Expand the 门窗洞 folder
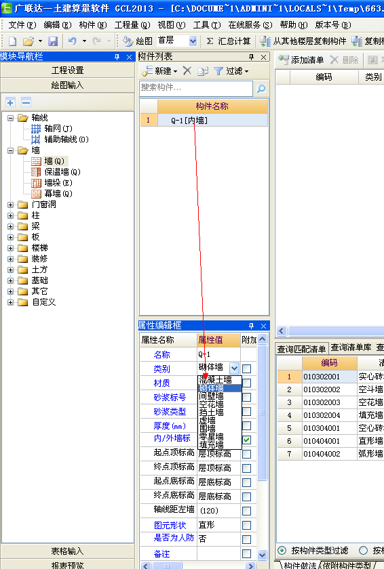The image size is (384, 569). tap(11, 205)
